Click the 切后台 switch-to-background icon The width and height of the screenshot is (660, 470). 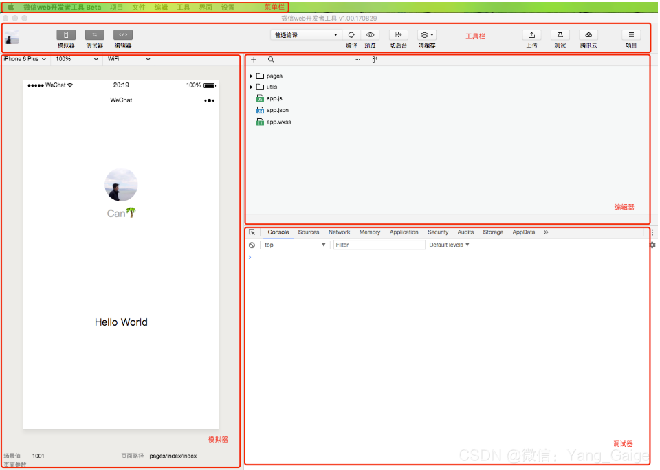398,35
